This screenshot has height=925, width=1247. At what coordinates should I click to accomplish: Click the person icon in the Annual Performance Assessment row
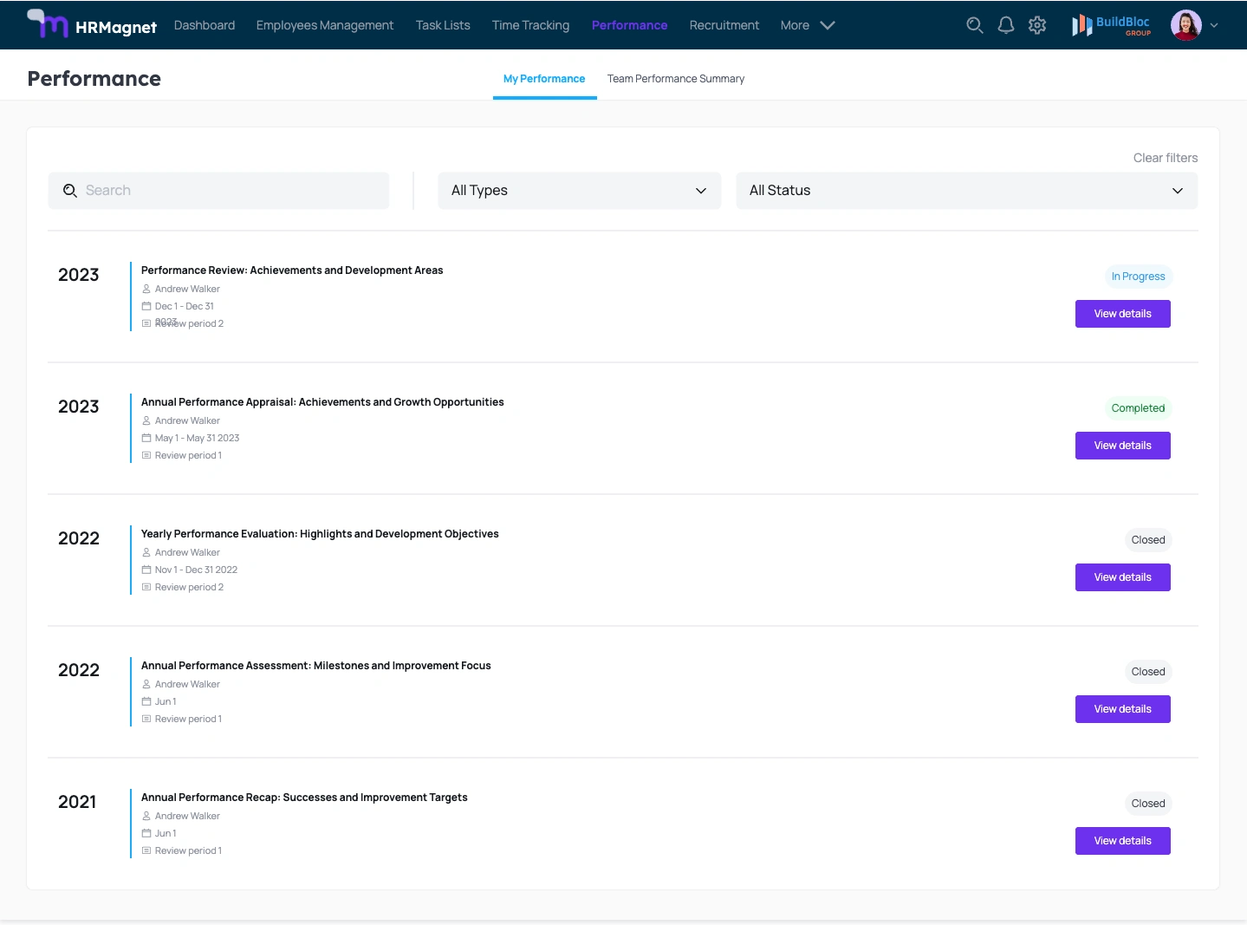[146, 684]
